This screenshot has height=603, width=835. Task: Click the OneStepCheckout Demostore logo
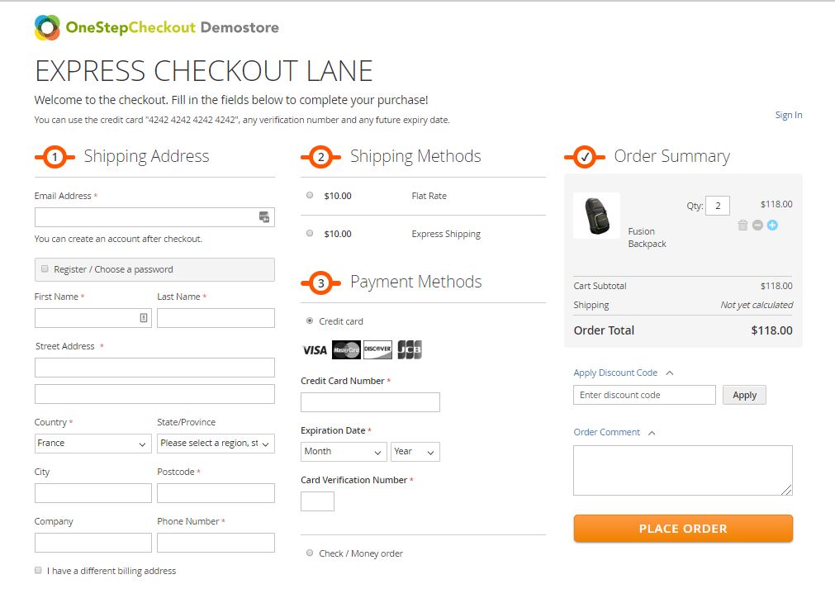coord(157,27)
